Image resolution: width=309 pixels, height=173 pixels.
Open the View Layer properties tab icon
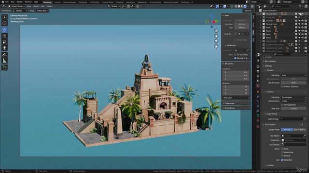point(258,76)
